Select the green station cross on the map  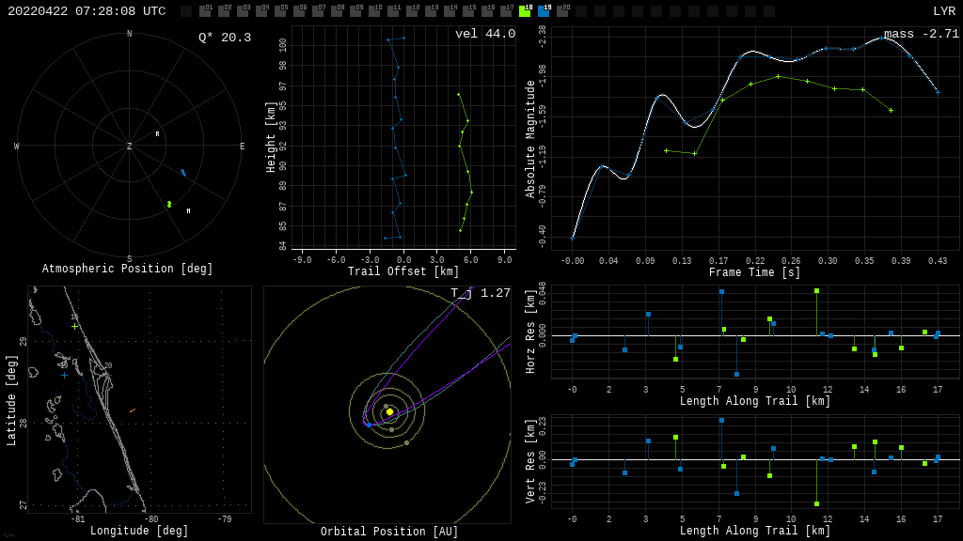coord(74,326)
